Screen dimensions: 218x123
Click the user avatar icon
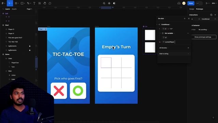tap(184, 3)
